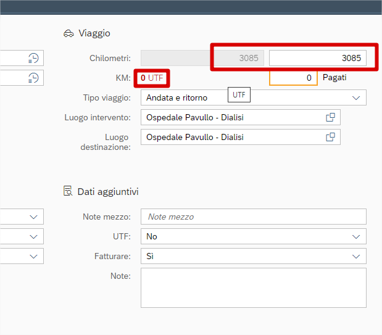382x335 pixels.
Task: Click the red 0 UTF value
Action: (x=152, y=78)
